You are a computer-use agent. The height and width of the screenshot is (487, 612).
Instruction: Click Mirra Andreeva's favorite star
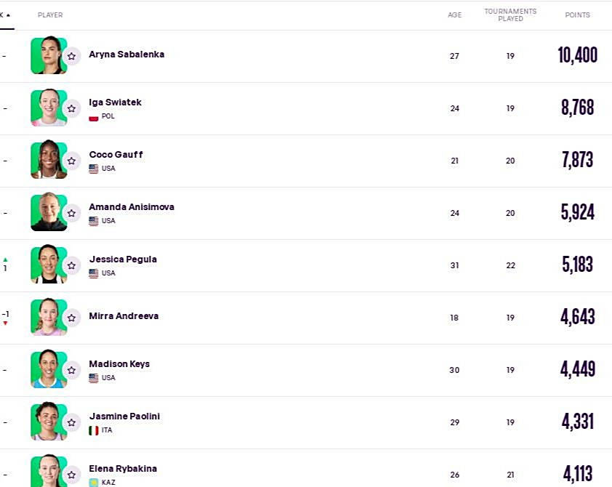click(x=71, y=318)
